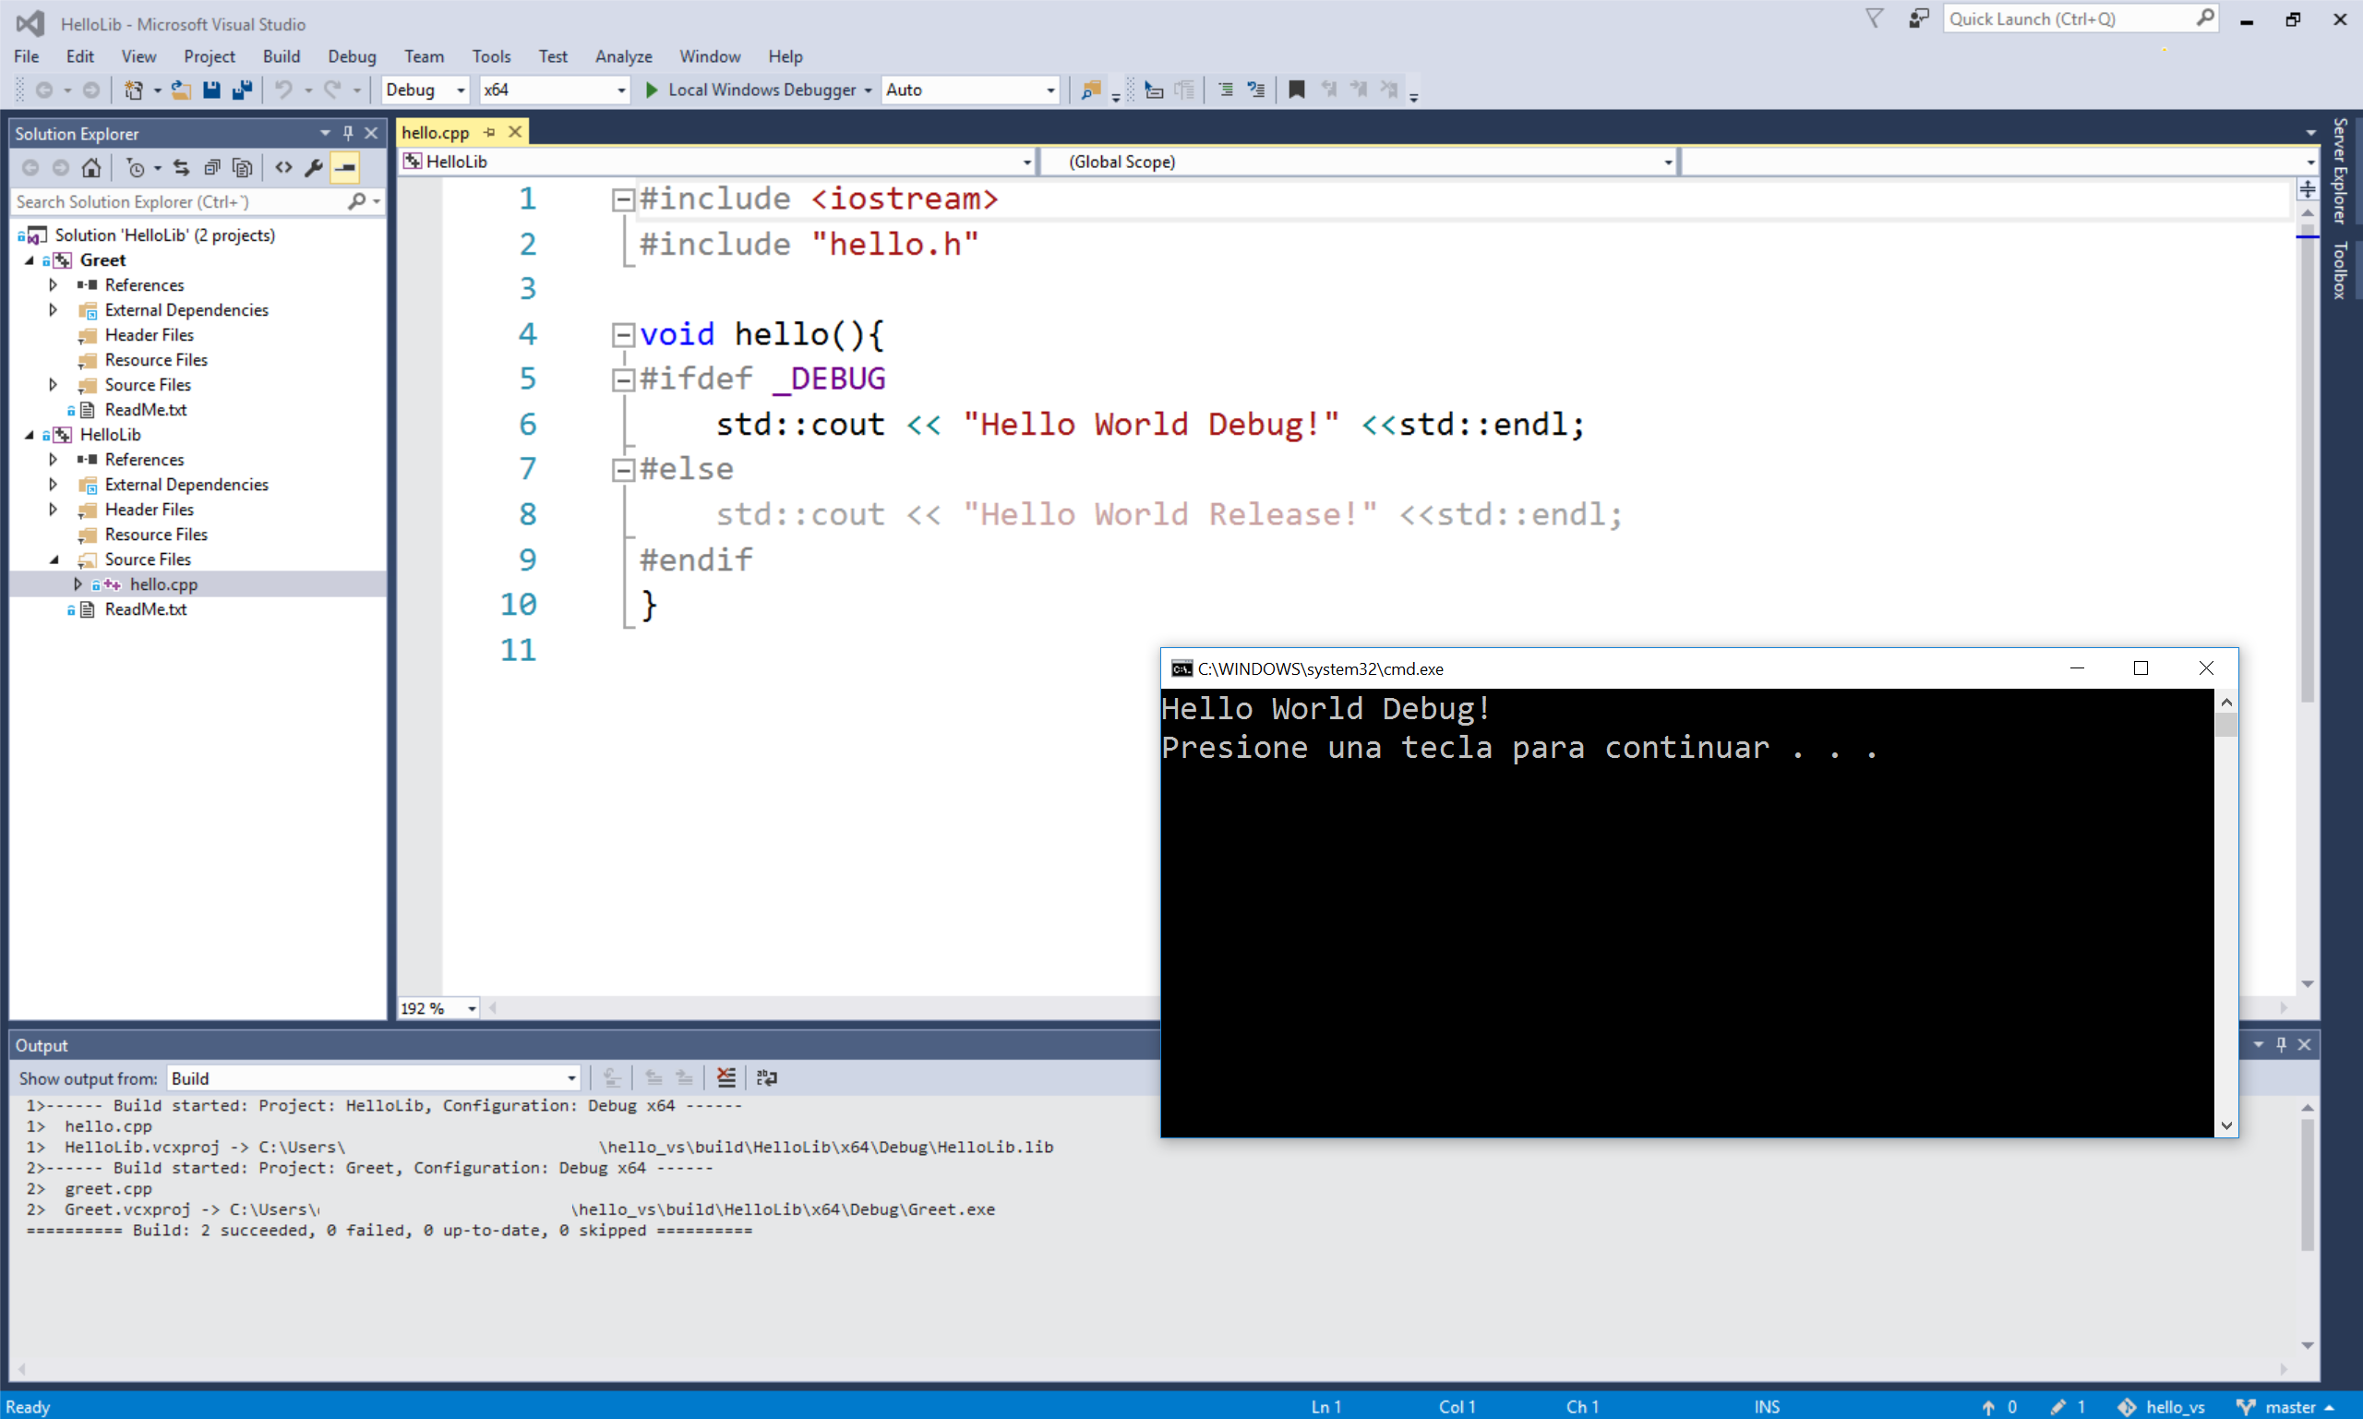Expand the Source Files node under HelloLib
The image size is (2363, 1419).
point(55,559)
